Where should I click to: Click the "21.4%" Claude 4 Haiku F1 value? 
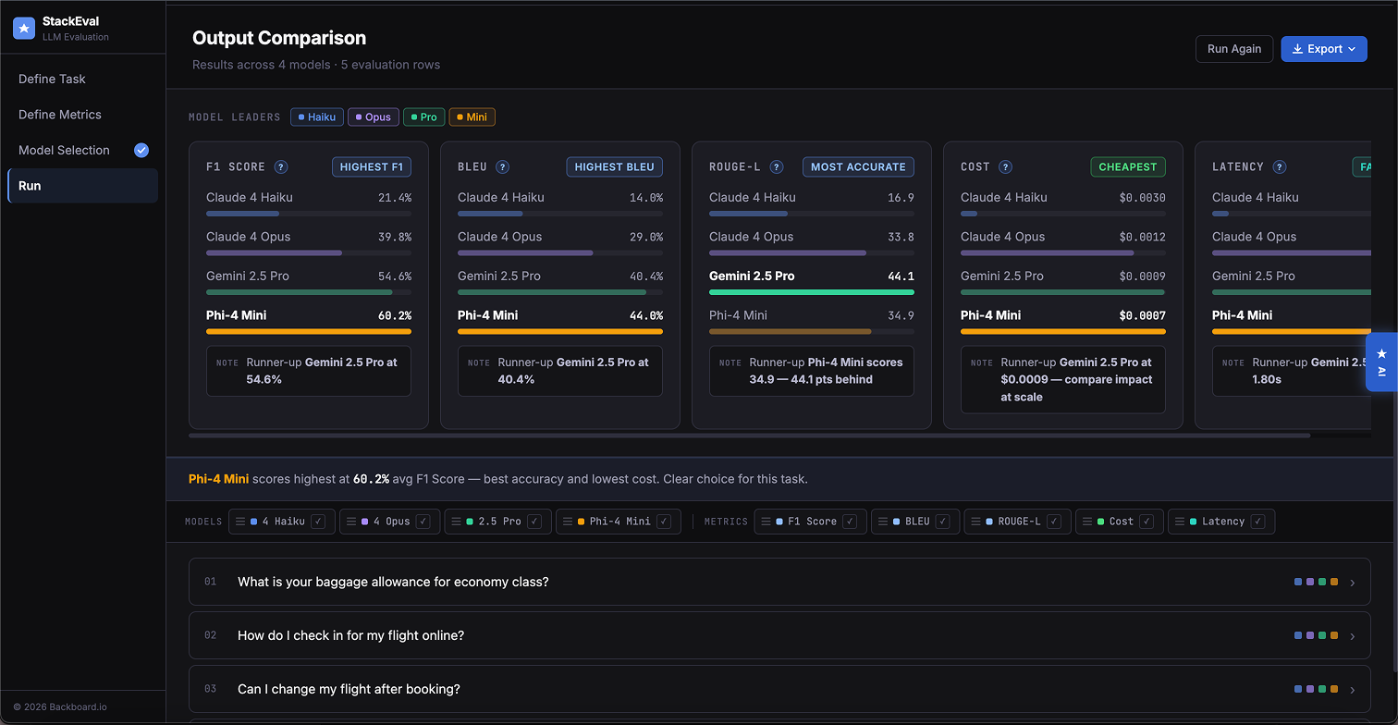pos(395,198)
